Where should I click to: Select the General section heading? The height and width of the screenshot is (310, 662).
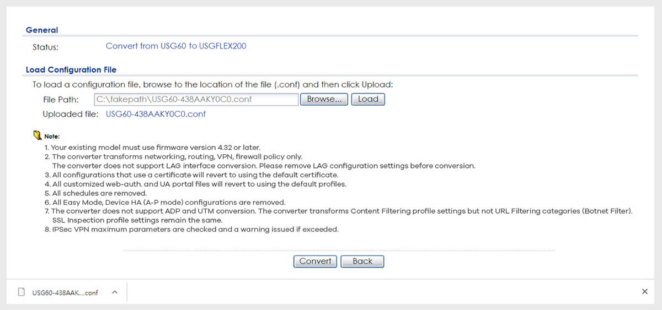pyautogui.click(x=42, y=30)
